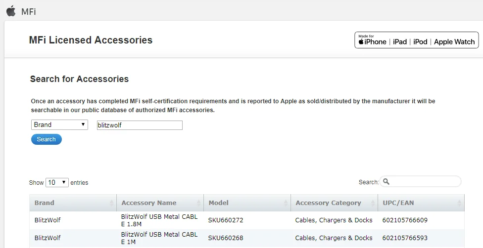
Task: Select category cell in SKU660268 row
Action: point(334,238)
